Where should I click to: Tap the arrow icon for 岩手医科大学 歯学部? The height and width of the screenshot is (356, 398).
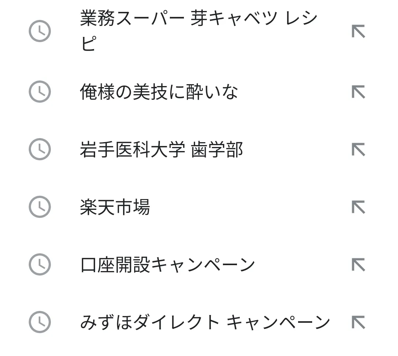(358, 149)
